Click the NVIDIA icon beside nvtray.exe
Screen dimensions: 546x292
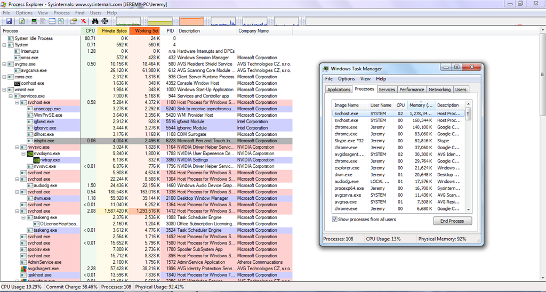coord(36,160)
